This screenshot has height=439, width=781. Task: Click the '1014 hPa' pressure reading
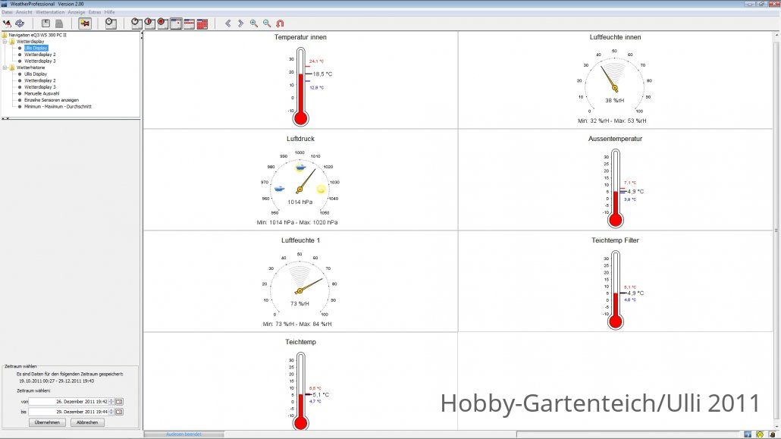click(300, 202)
